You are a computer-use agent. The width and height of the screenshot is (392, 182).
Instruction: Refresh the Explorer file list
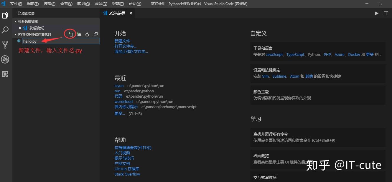[87, 34]
